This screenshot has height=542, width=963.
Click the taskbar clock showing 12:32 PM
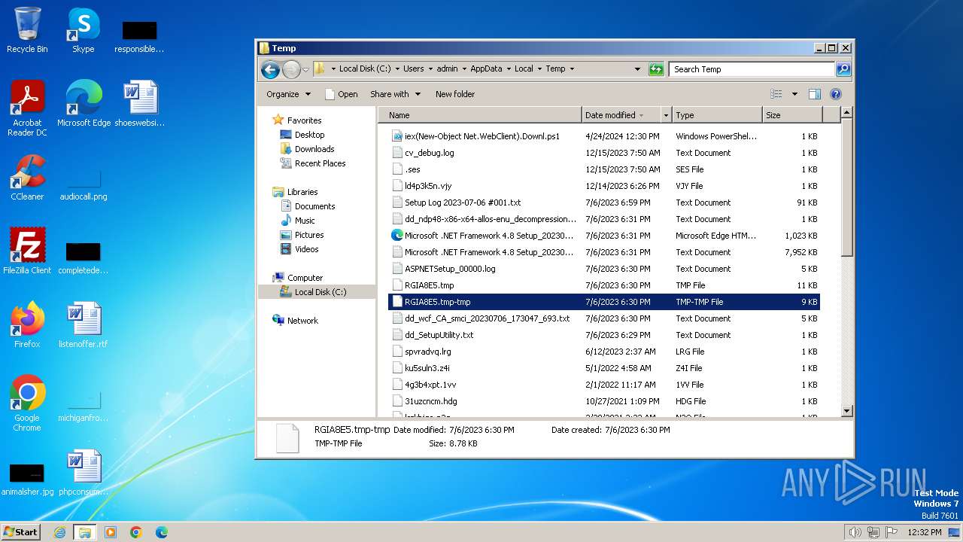click(924, 532)
